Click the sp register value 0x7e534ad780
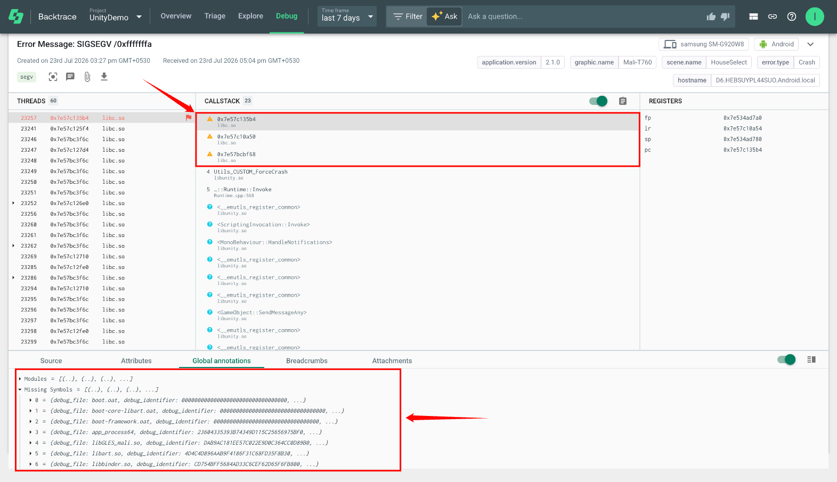This screenshot has height=482, width=837. [x=743, y=139]
